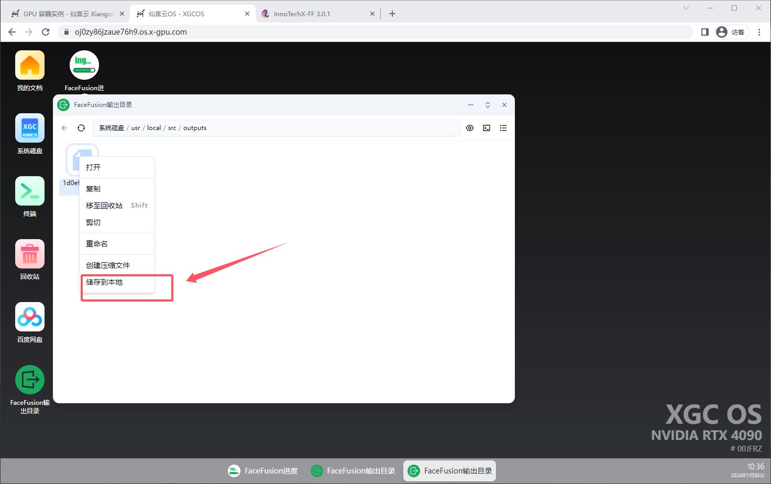Switch to InnoTechX-FF 3.0.1 browser tab

click(317, 14)
